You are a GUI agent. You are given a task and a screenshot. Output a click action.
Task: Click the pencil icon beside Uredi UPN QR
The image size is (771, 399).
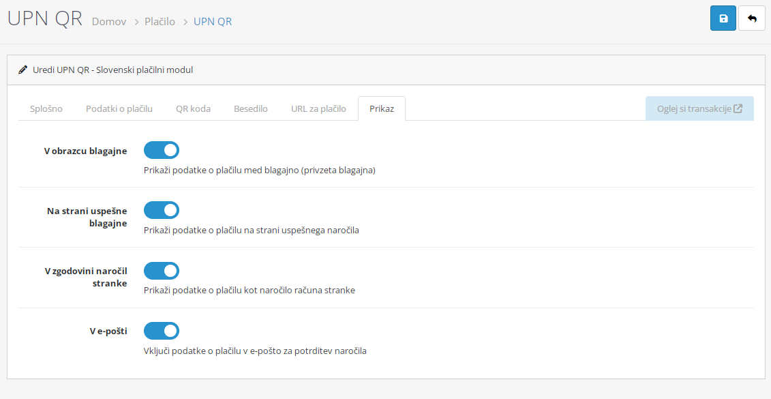23,70
